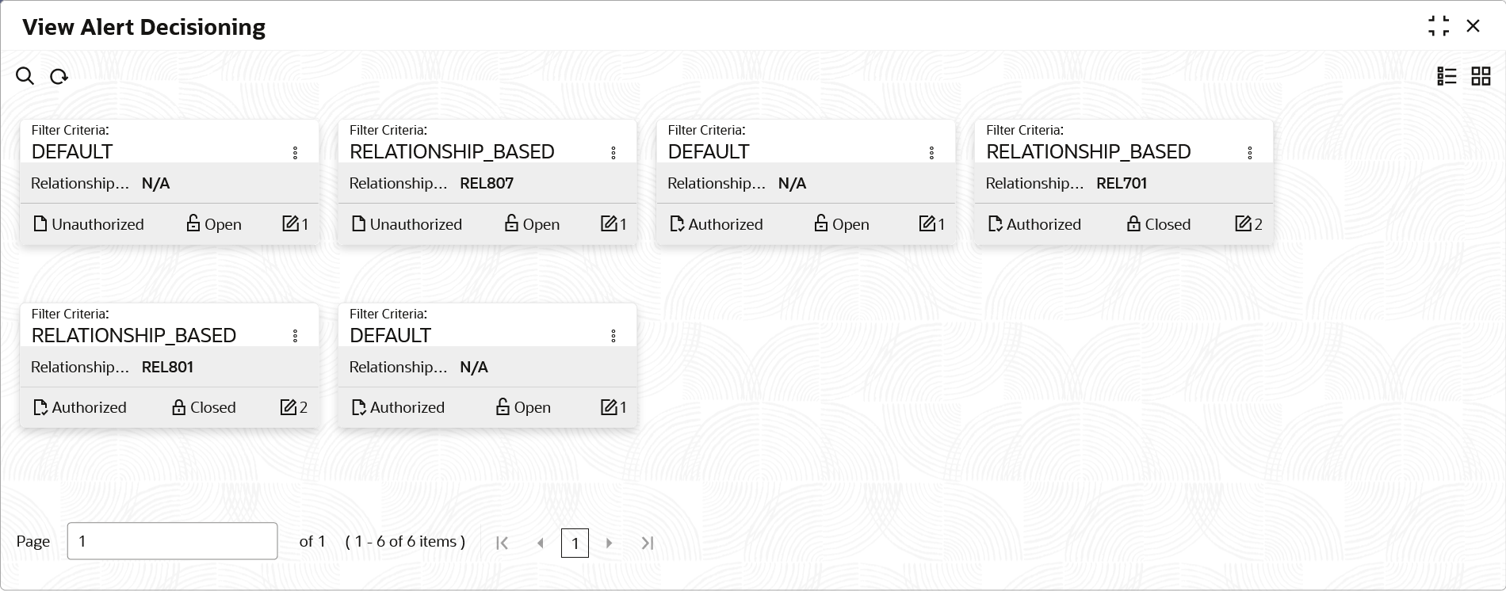Image resolution: width=1506 pixels, height=591 pixels.
Task: Go to previous page arrow
Action: click(541, 543)
